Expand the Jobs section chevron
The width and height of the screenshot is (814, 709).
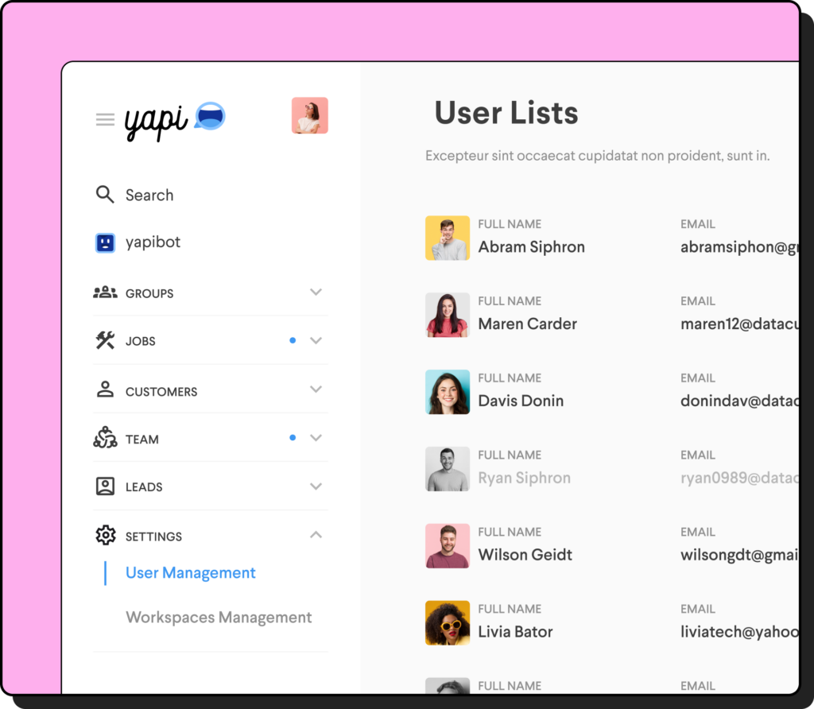[x=316, y=340]
